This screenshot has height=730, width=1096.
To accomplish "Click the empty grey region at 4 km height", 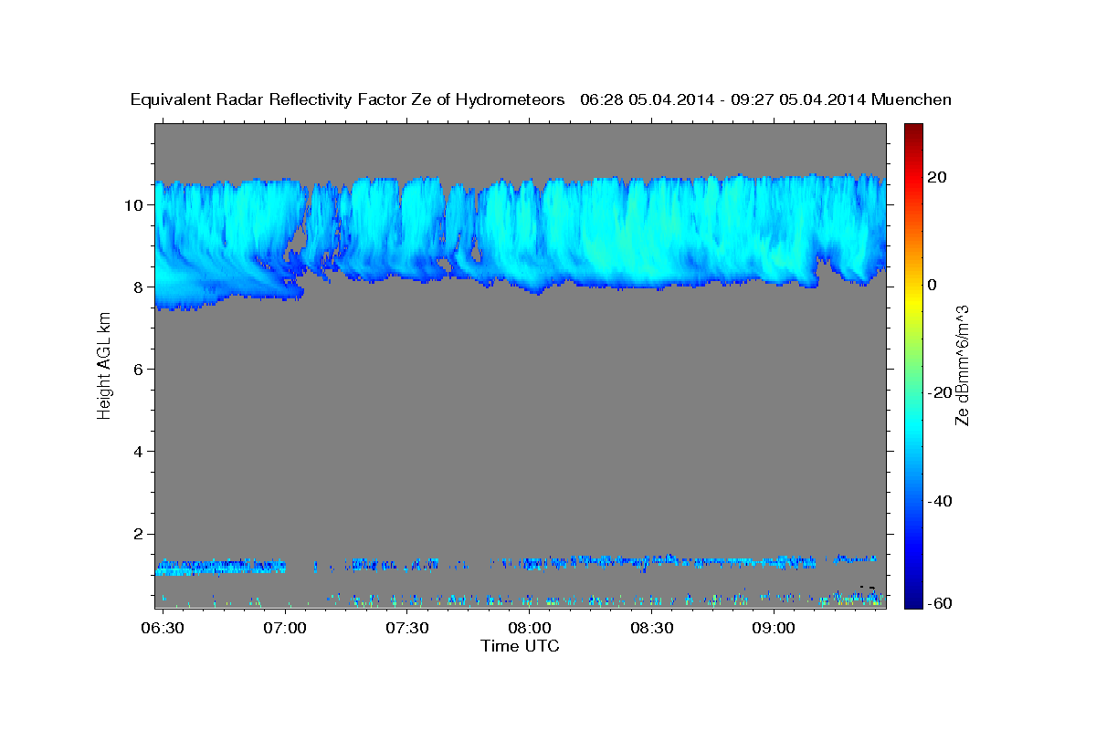I will click(x=521, y=451).
